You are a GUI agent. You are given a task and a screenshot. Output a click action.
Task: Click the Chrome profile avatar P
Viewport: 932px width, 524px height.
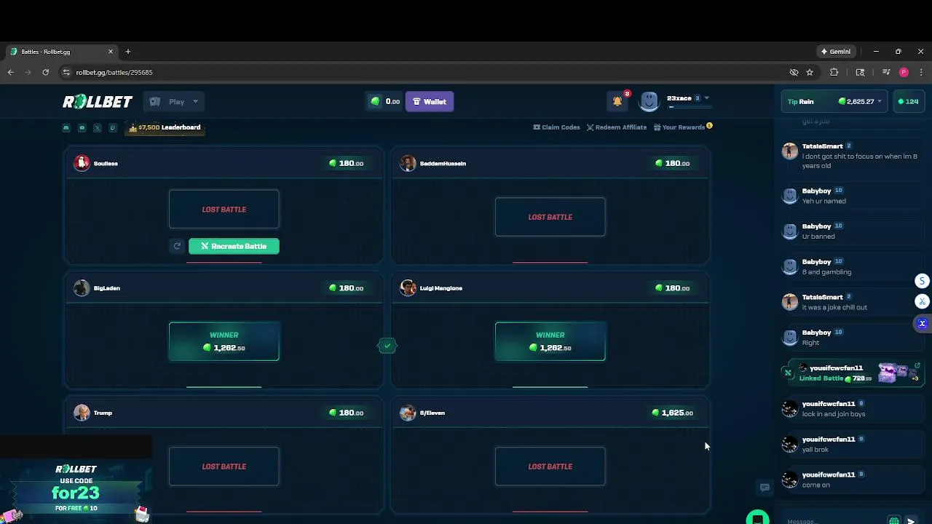[x=904, y=72]
